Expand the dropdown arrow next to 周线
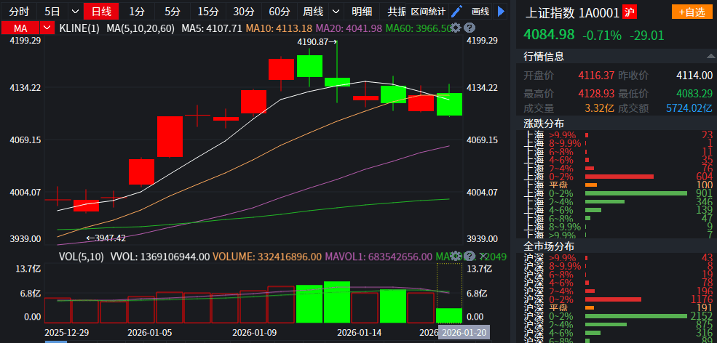 (335, 12)
